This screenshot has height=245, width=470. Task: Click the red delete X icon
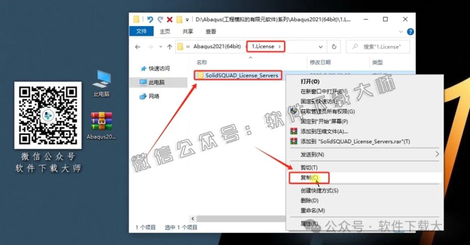point(170,19)
